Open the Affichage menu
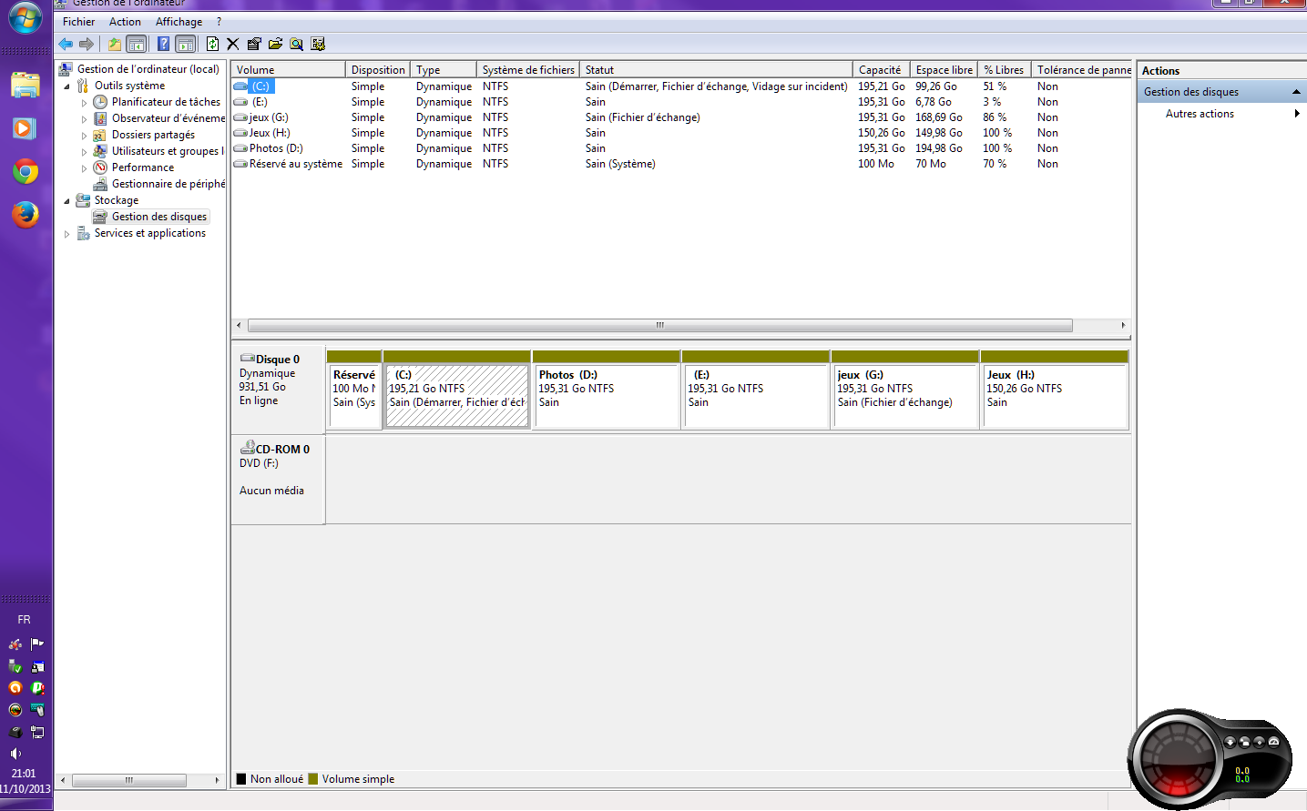This screenshot has height=811, width=1307. point(179,22)
